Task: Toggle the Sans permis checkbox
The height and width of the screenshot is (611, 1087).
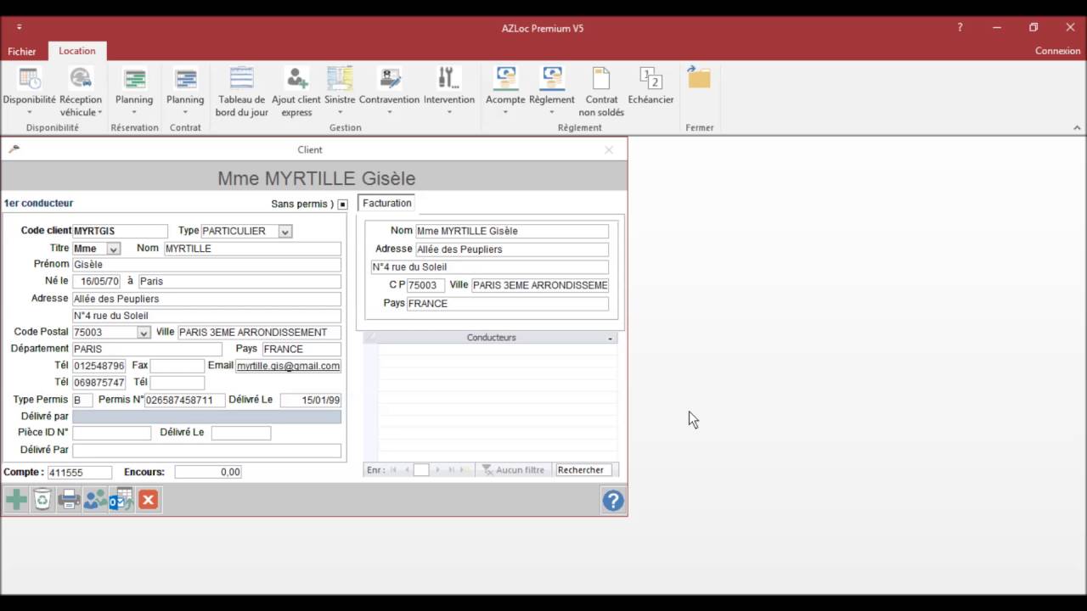Action: (342, 205)
